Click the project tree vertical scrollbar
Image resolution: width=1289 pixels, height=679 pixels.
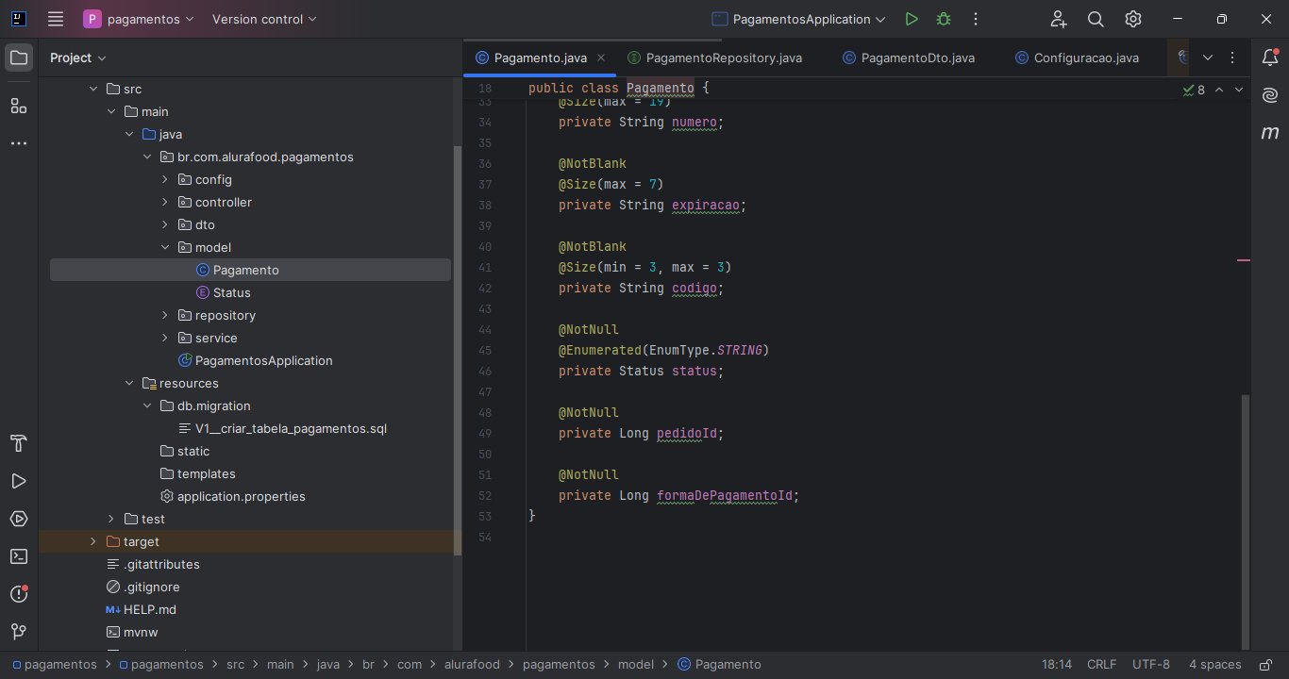(x=458, y=349)
